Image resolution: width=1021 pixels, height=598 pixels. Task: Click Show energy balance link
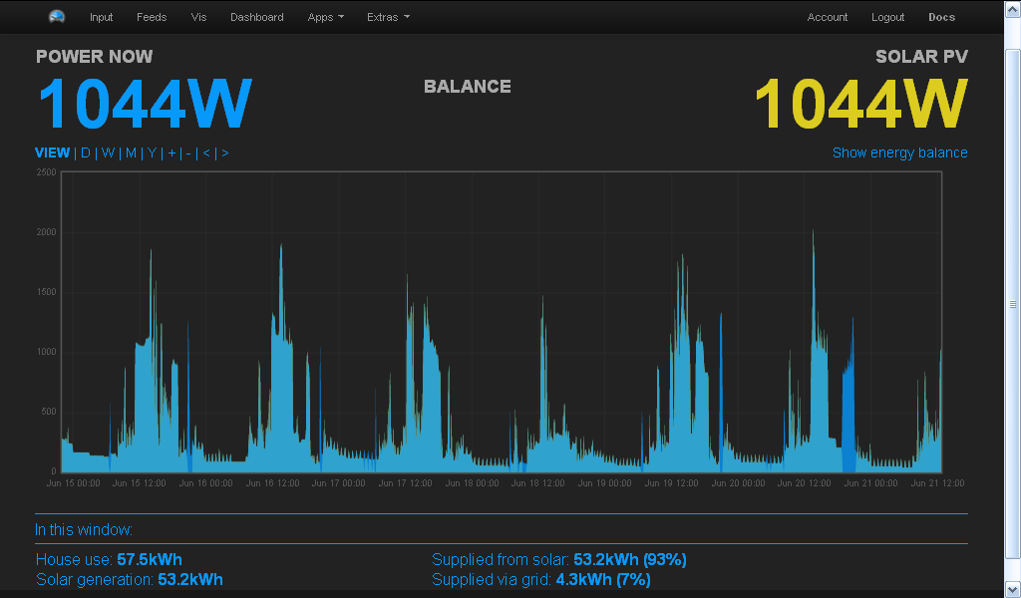coord(899,152)
